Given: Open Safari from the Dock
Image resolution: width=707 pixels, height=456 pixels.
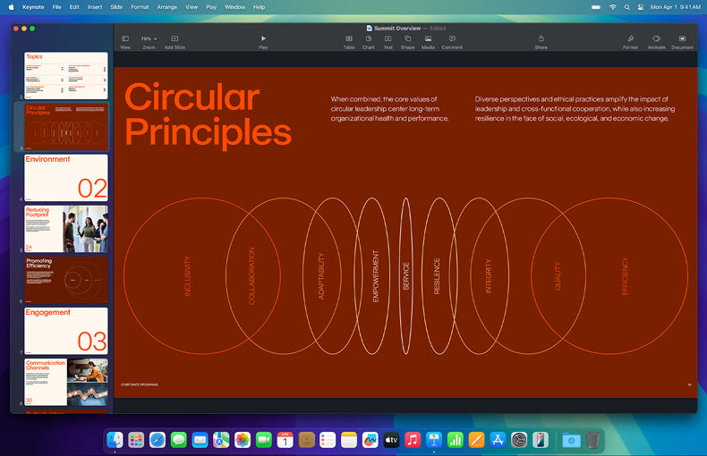Looking at the screenshot, I should 158,440.
